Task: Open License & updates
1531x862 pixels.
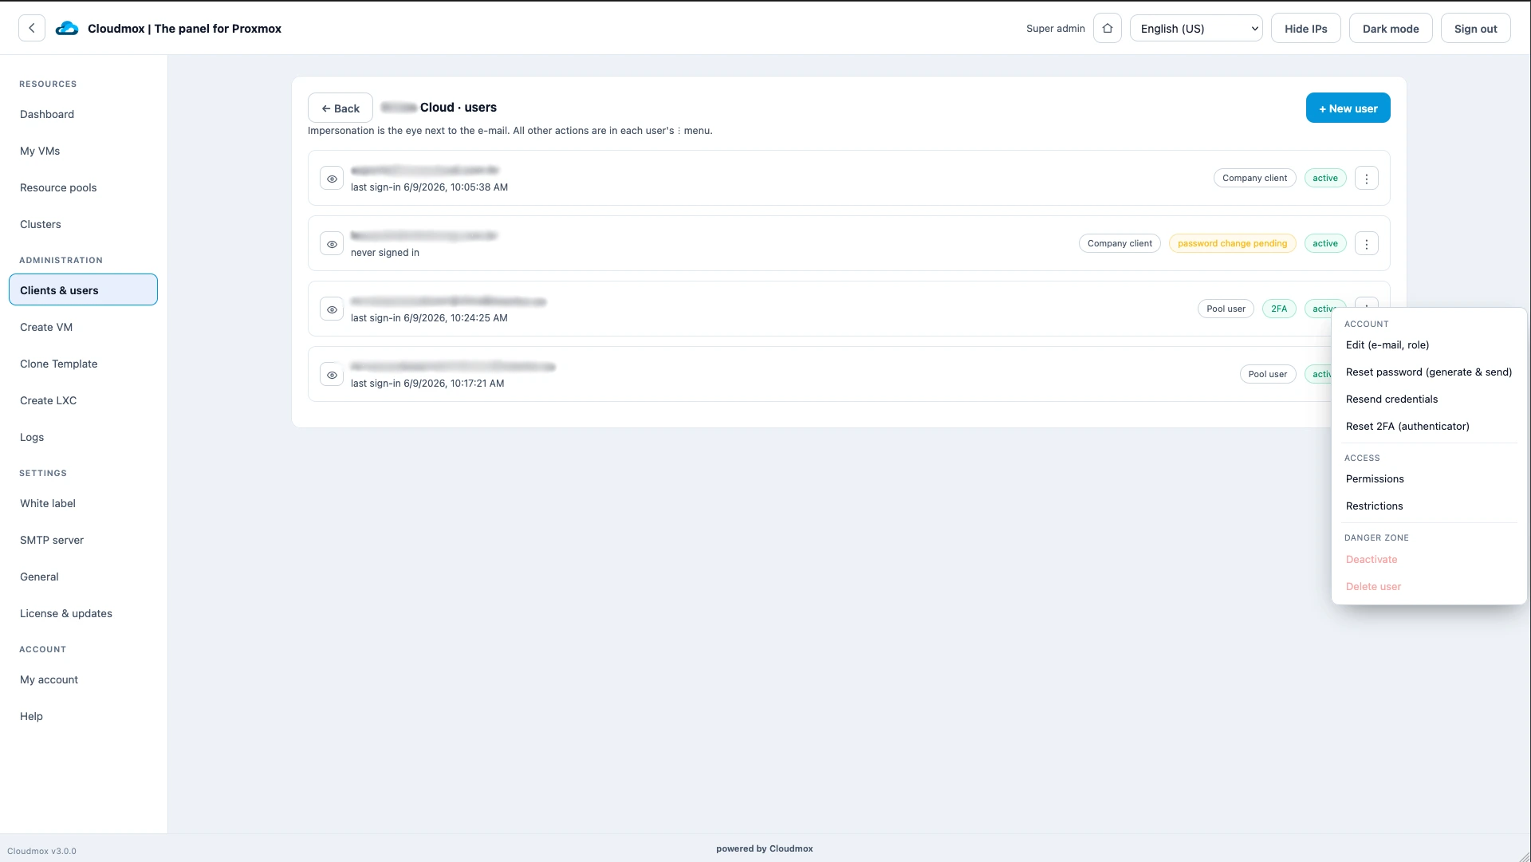Action: pyautogui.click(x=83, y=613)
